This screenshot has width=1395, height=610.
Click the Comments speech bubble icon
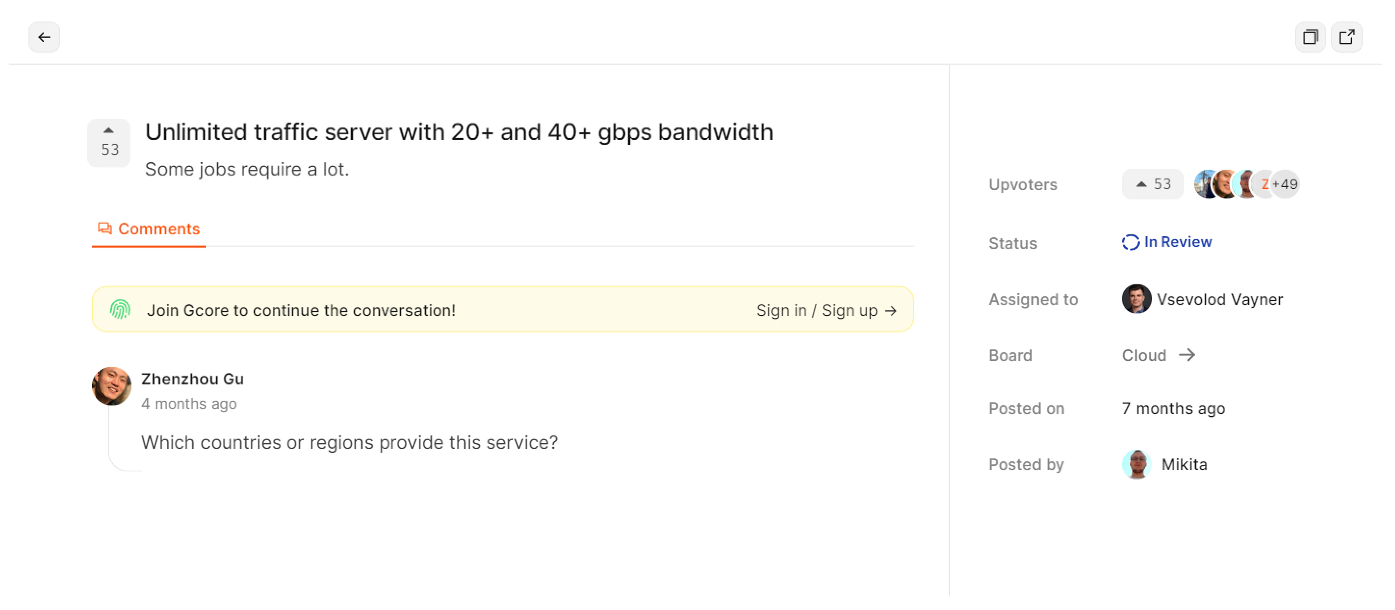(105, 229)
